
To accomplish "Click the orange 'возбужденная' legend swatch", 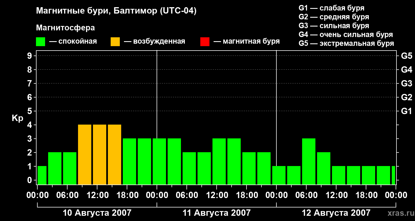I will pos(115,42).
